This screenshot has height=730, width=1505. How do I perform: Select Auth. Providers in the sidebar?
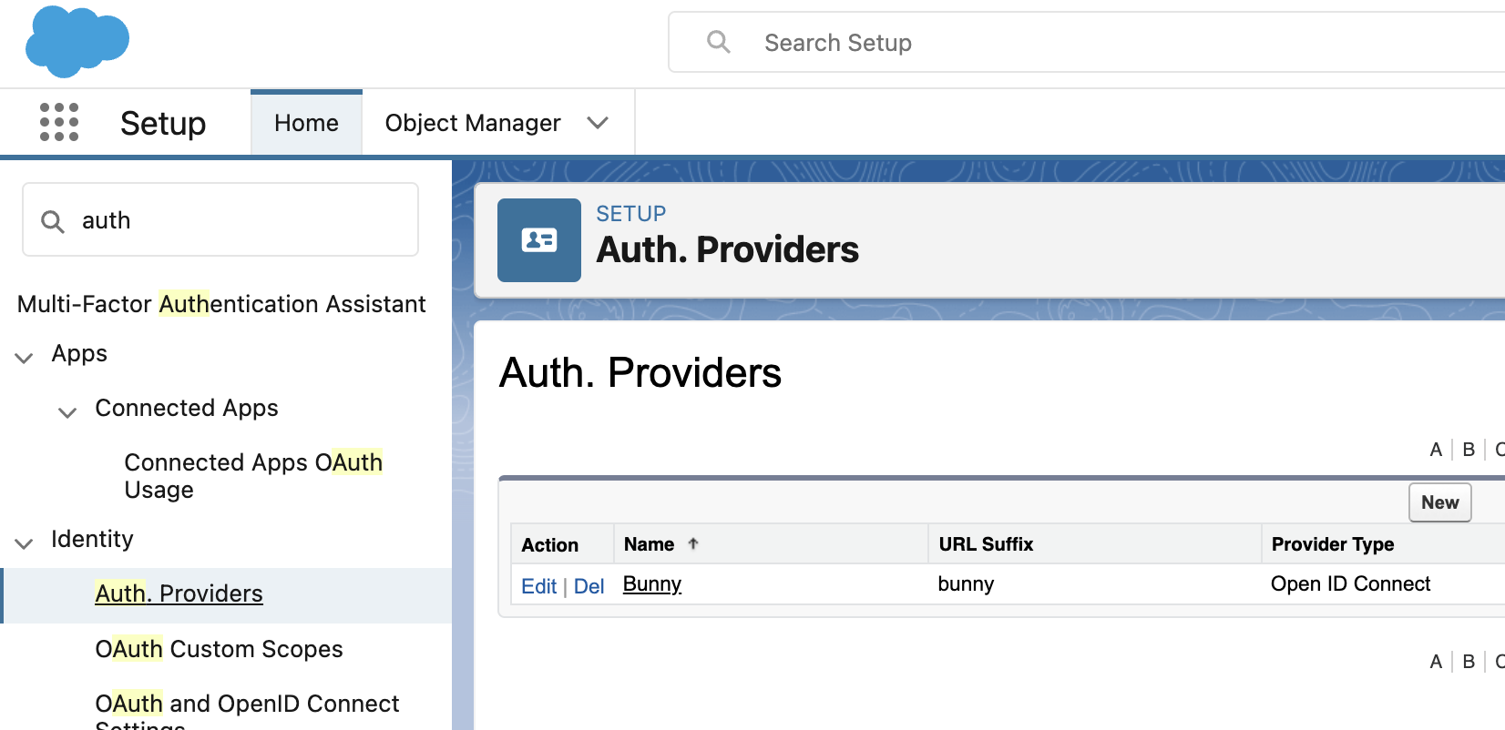tap(179, 593)
